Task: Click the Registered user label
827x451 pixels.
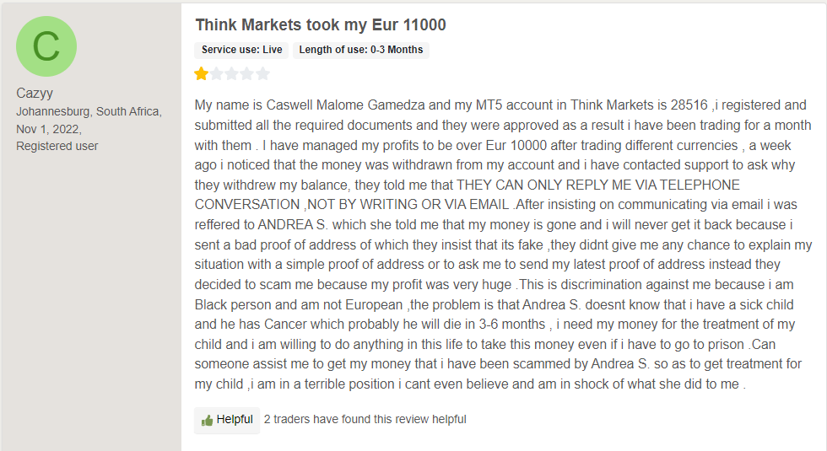Action: pyautogui.click(x=57, y=146)
